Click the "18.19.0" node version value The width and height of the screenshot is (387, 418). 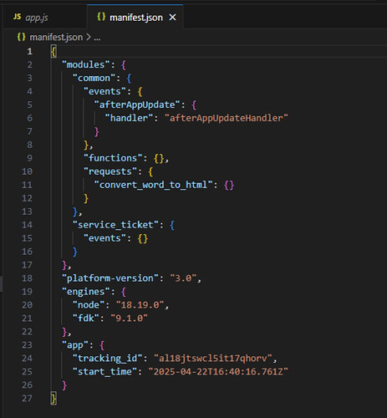(140, 305)
